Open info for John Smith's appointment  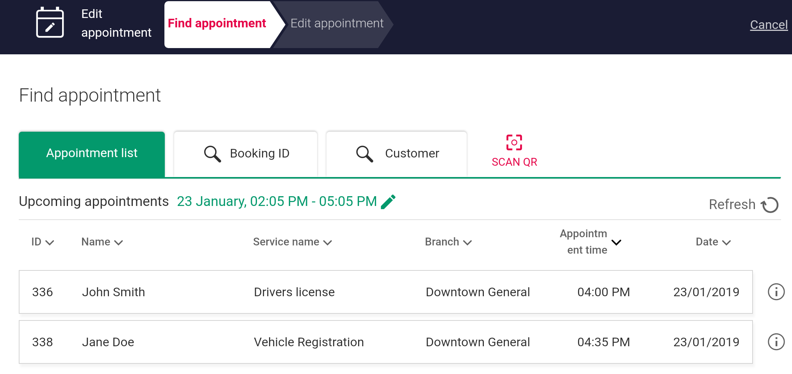coord(776,292)
